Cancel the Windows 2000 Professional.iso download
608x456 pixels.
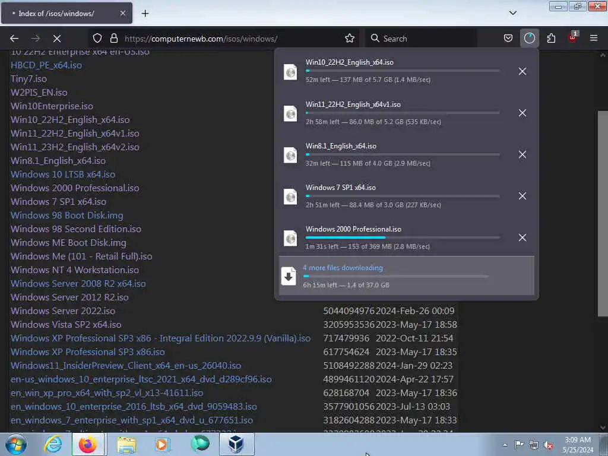522,237
